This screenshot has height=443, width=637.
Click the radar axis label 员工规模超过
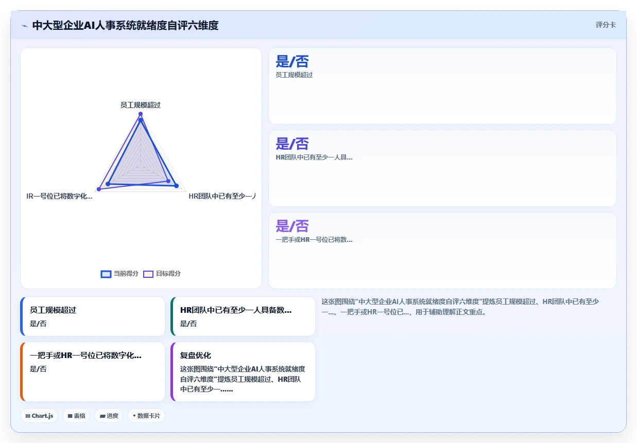click(141, 105)
